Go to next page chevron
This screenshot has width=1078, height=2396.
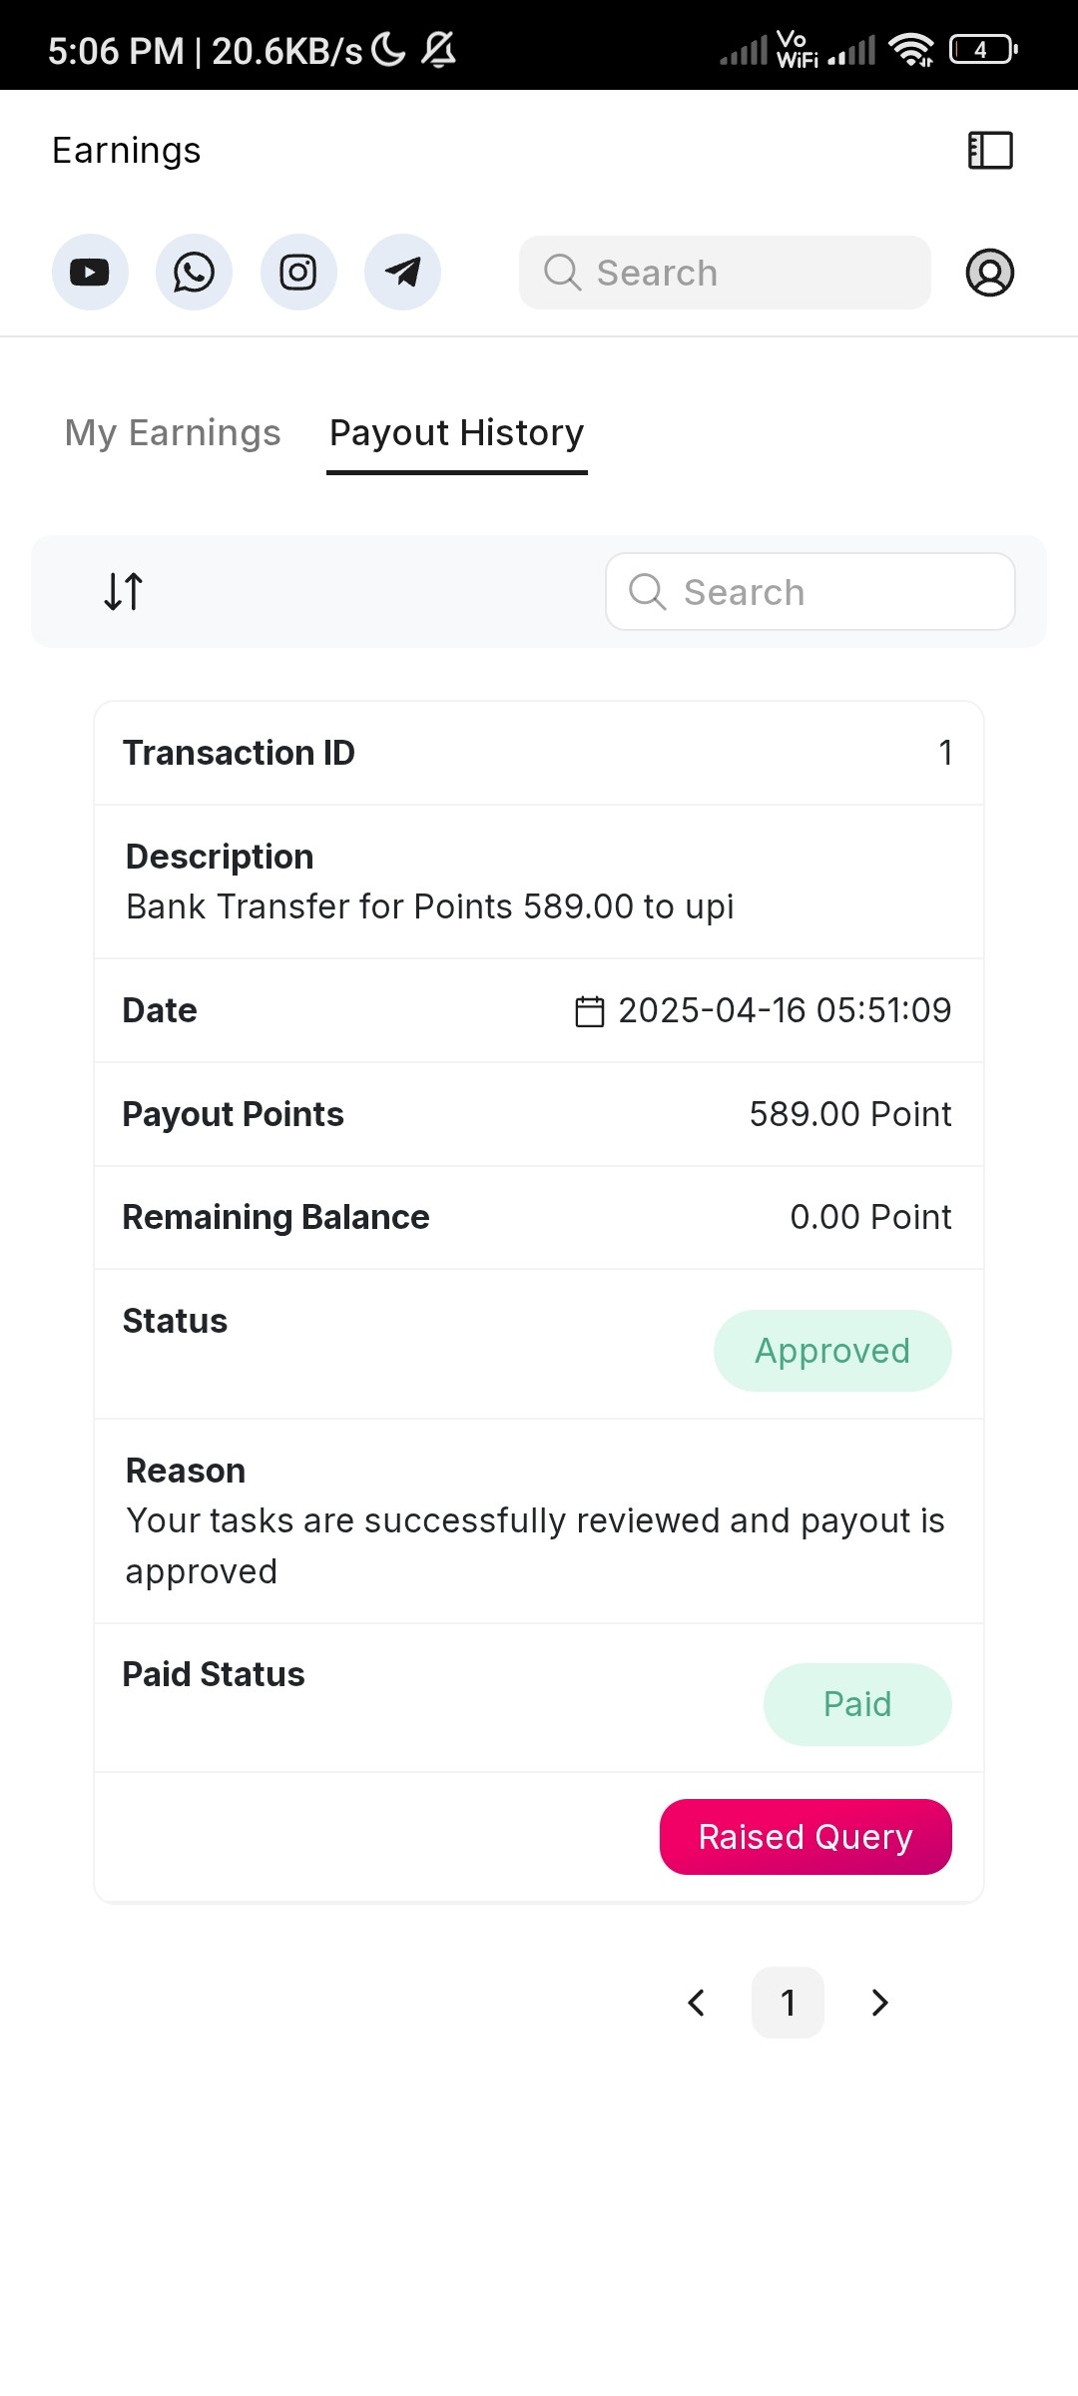879,2003
